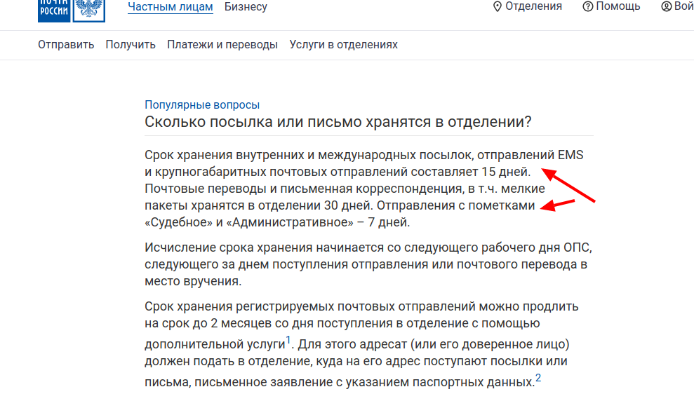The image size is (694, 394).
Task: Click the question mark help icon
Action: pos(588,6)
